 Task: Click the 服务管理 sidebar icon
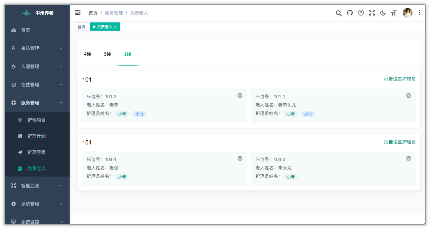(x=14, y=103)
